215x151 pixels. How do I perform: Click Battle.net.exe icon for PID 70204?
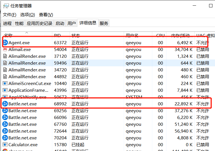coord(5,138)
